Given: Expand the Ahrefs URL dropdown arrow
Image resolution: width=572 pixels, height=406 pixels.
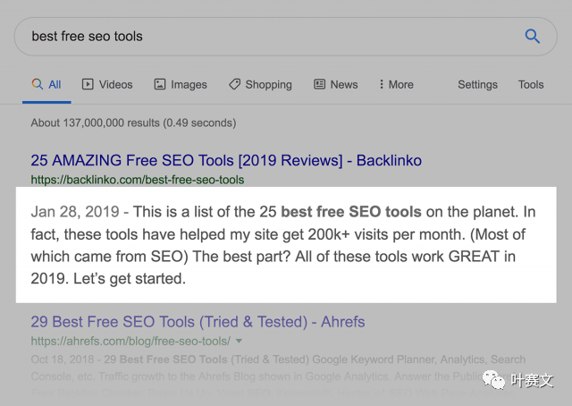Looking at the screenshot, I should click(240, 342).
